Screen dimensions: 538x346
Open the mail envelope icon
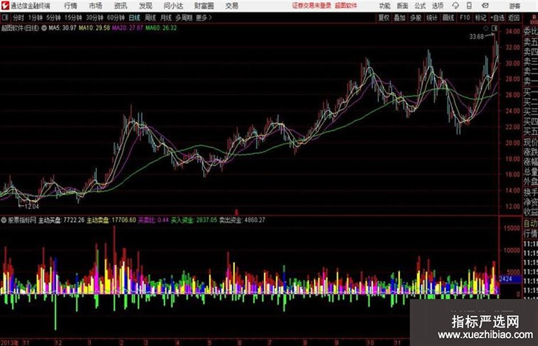485,6
